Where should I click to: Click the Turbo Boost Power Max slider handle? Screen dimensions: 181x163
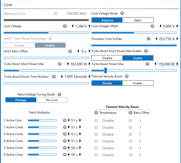105,70
